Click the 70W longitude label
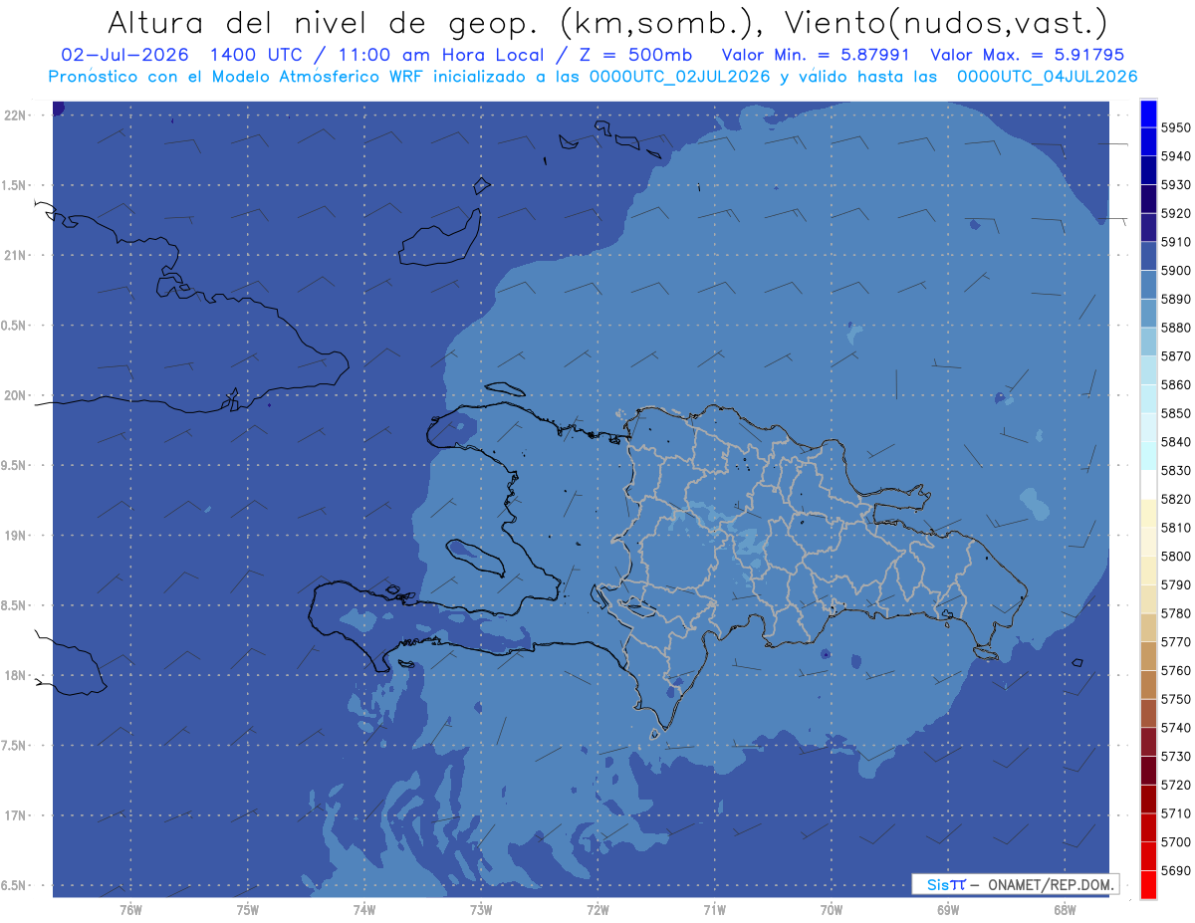The width and height of the screenshot is (1195, 923). 832,909
